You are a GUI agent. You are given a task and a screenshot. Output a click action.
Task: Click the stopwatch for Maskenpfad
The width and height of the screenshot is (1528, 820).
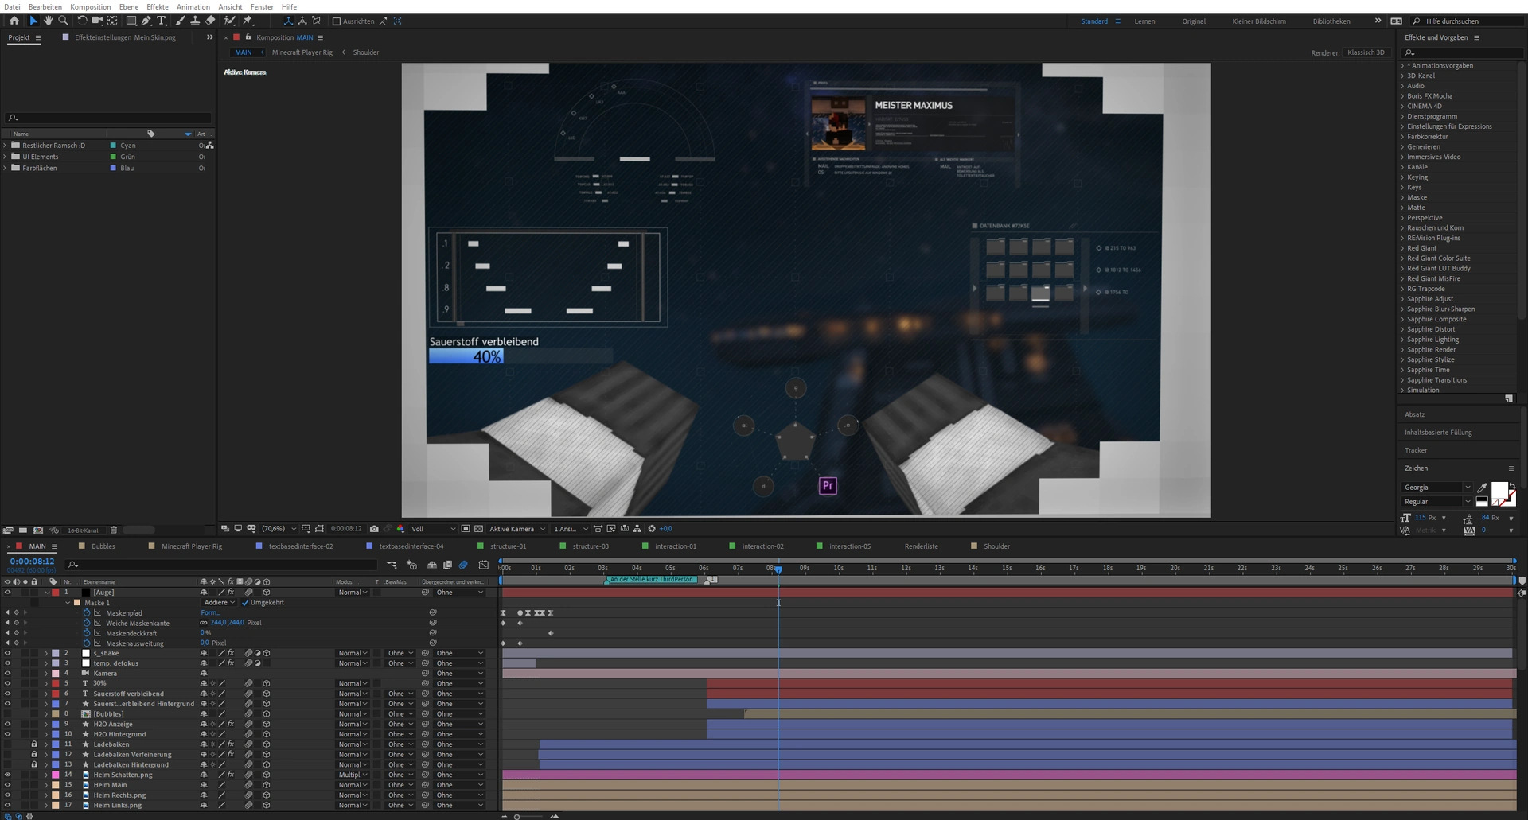click(87, 613)
